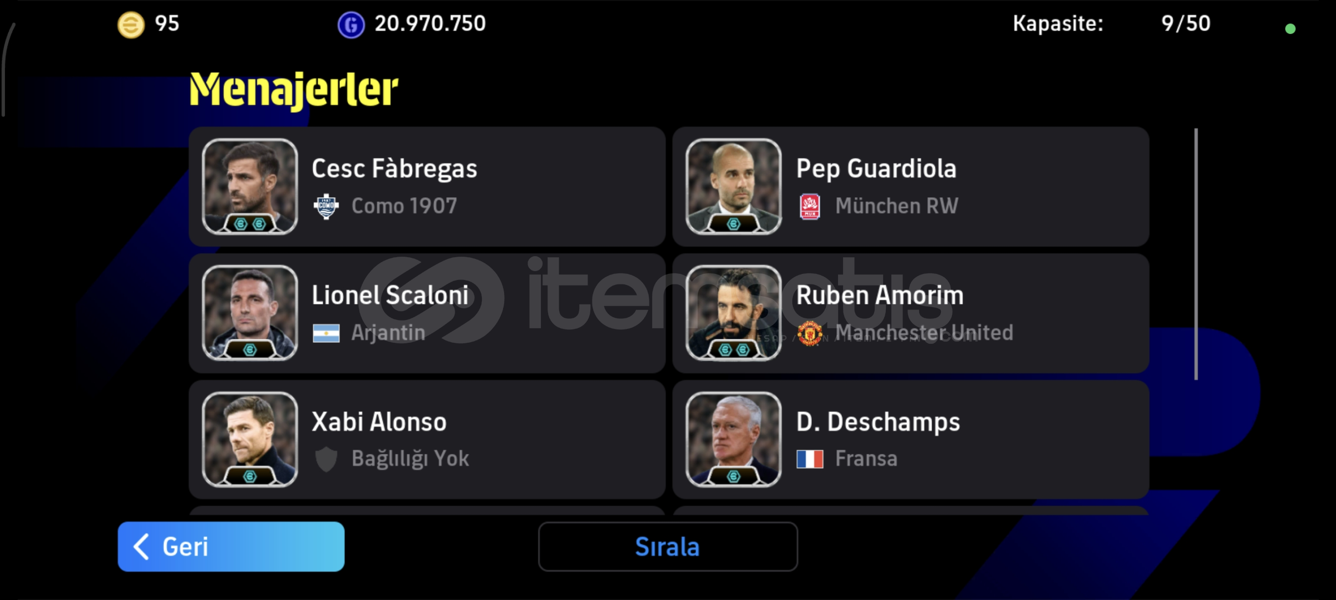Tap the France flag icon
Viewport: 1336px width, 600px height.
(x=810, y=459)
